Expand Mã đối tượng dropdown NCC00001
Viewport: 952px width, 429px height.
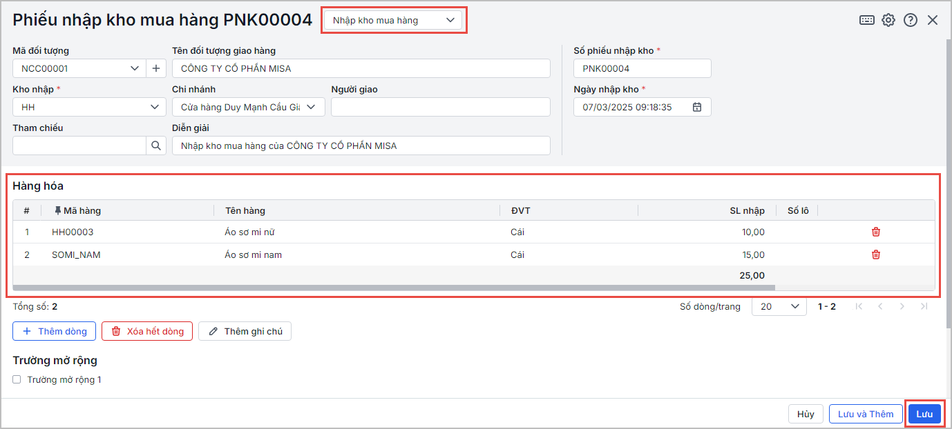(134, 68)
